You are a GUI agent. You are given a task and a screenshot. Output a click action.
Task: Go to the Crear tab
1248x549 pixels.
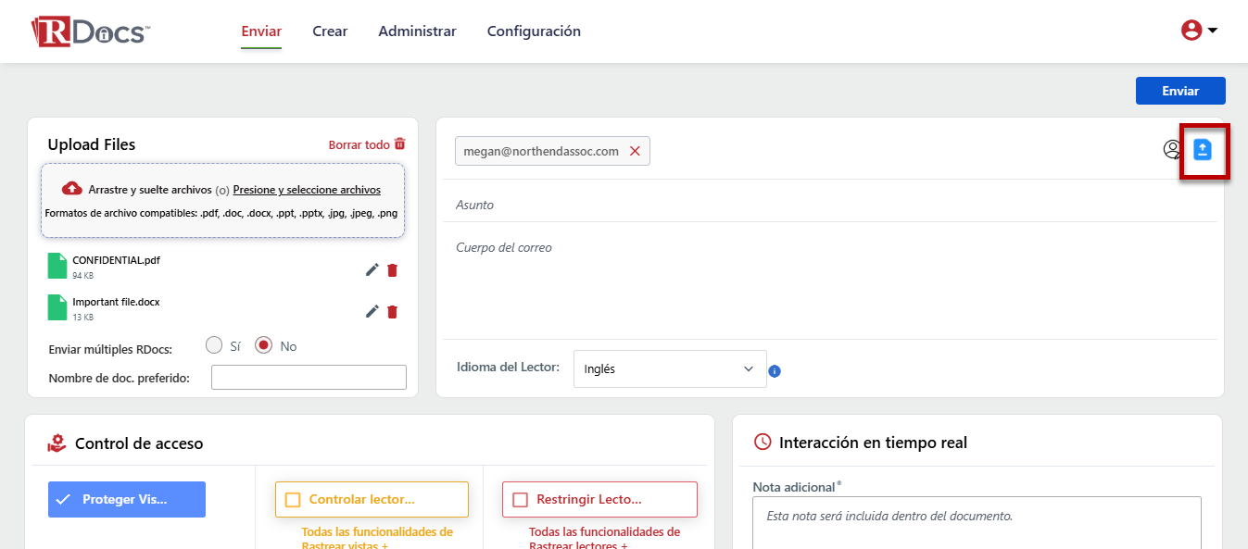330,31
